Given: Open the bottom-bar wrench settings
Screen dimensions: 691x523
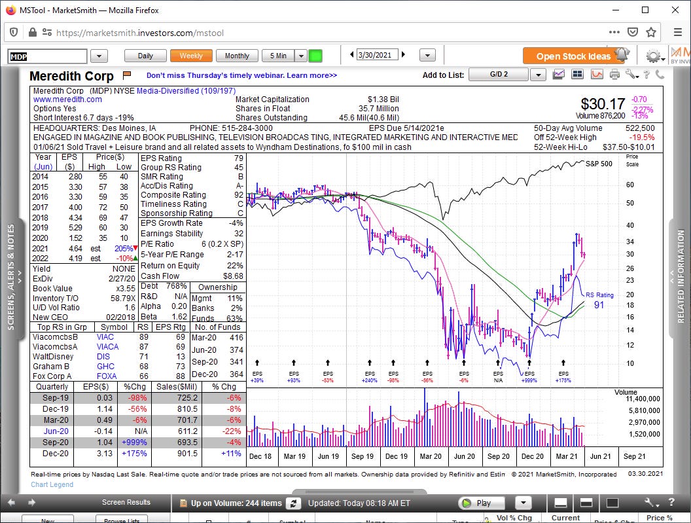Looking at the screenshot, I should pyautogui.click(x=650, y=503).
